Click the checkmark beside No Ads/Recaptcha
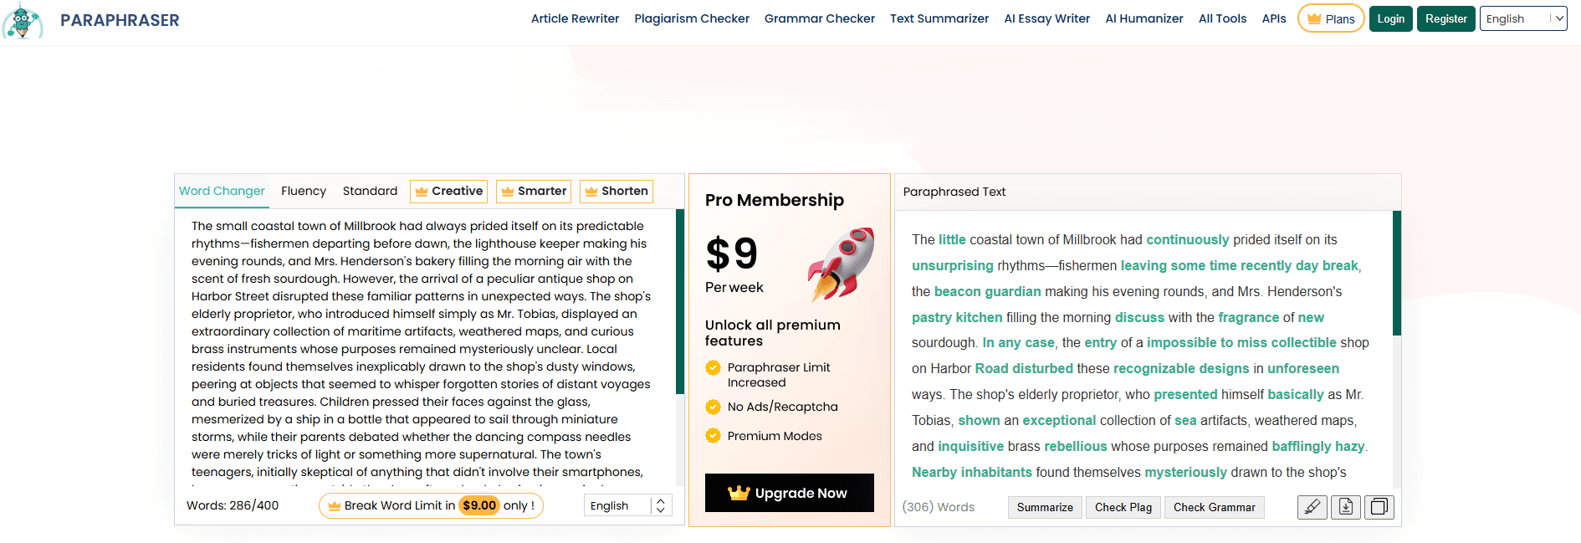1581x543 pixels. click(x=713, y=407)
